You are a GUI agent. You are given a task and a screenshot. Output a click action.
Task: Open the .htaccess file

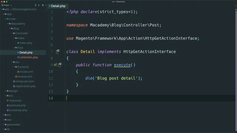click(15, 100)
